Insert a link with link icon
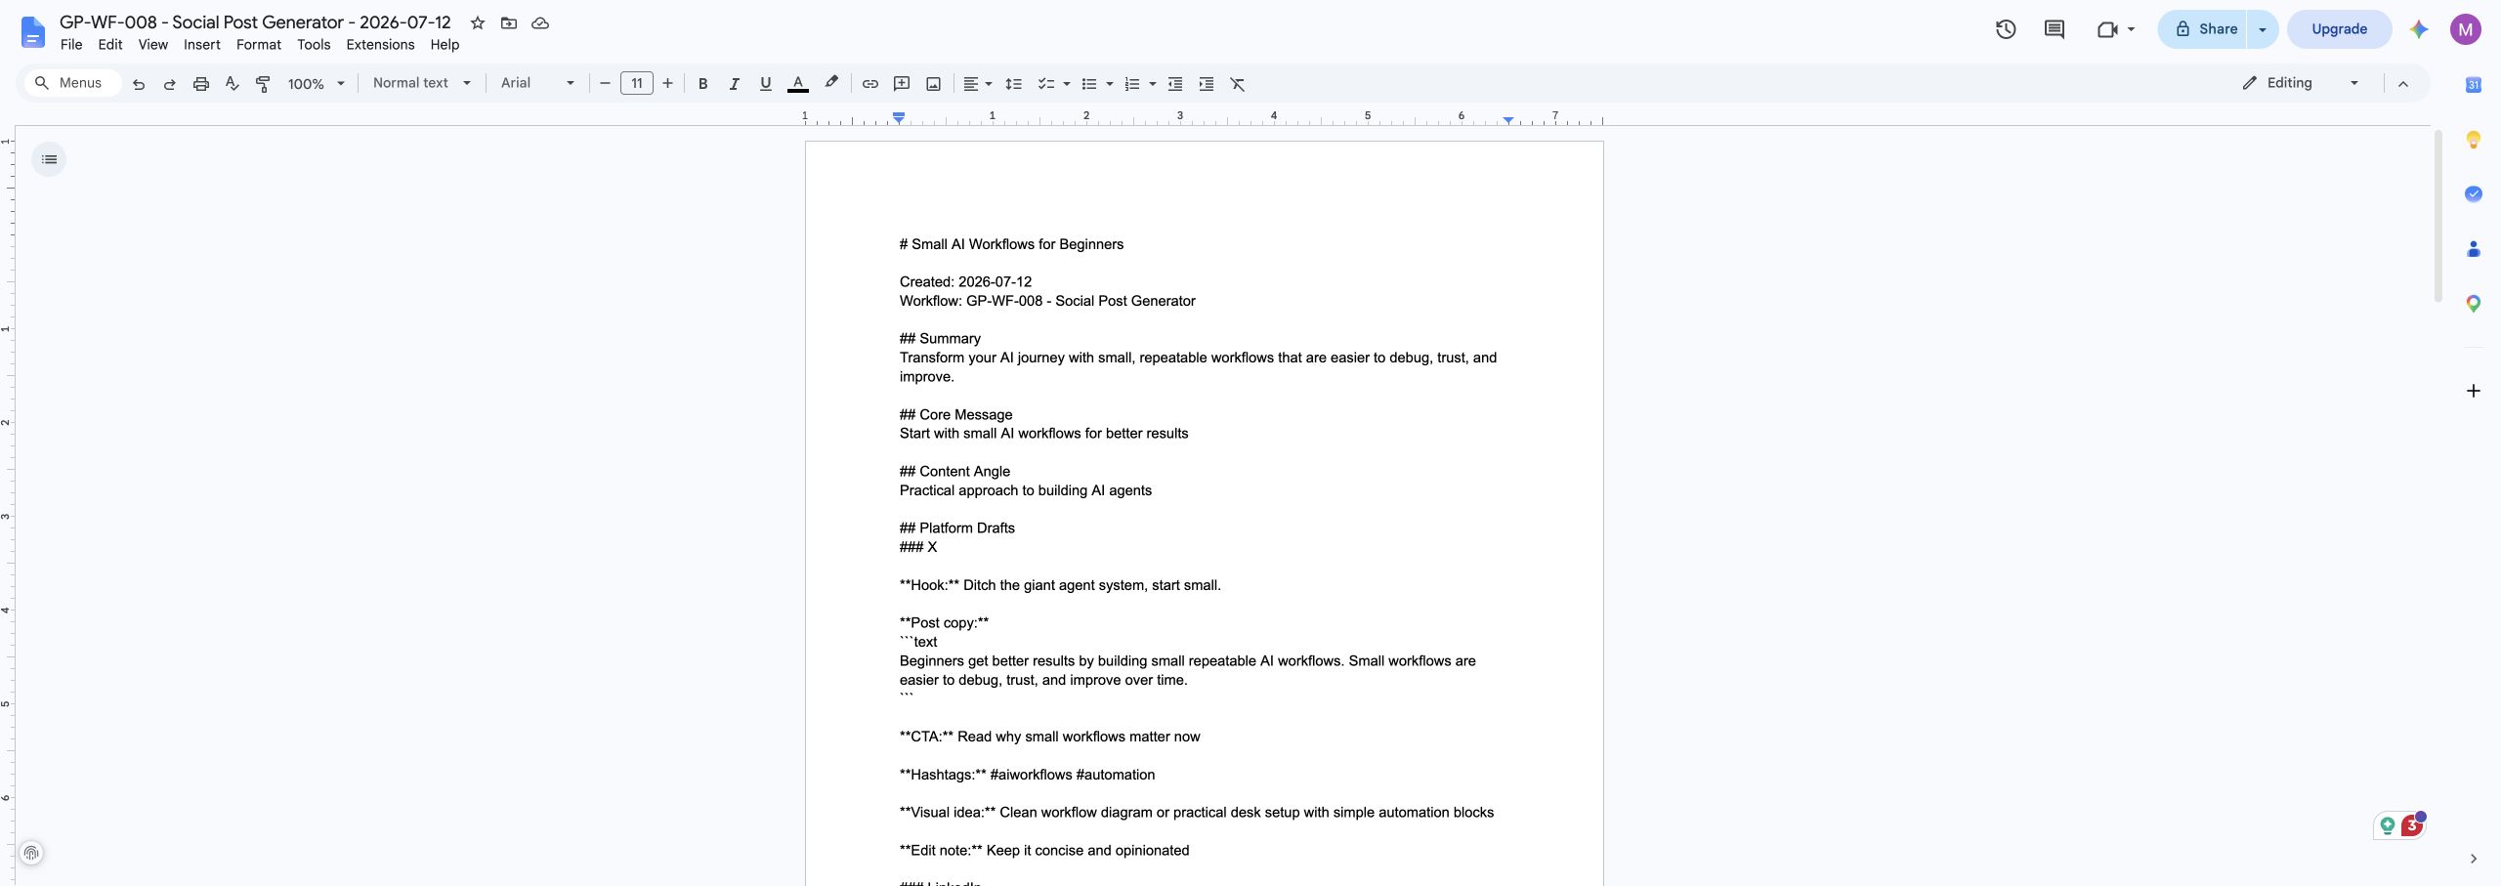 pos(869,84)
